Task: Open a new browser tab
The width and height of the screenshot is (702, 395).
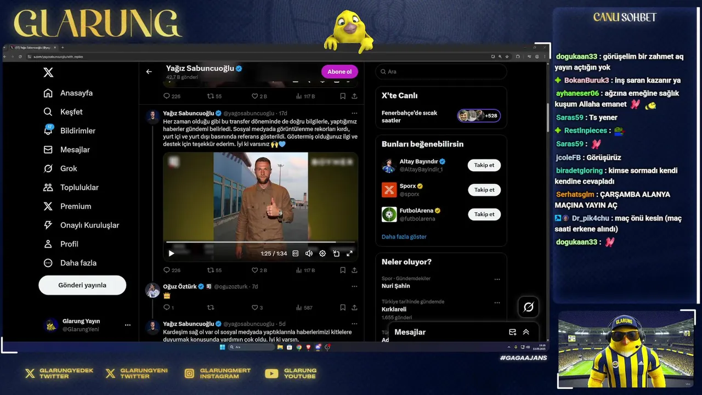Action: click(63, 48)
